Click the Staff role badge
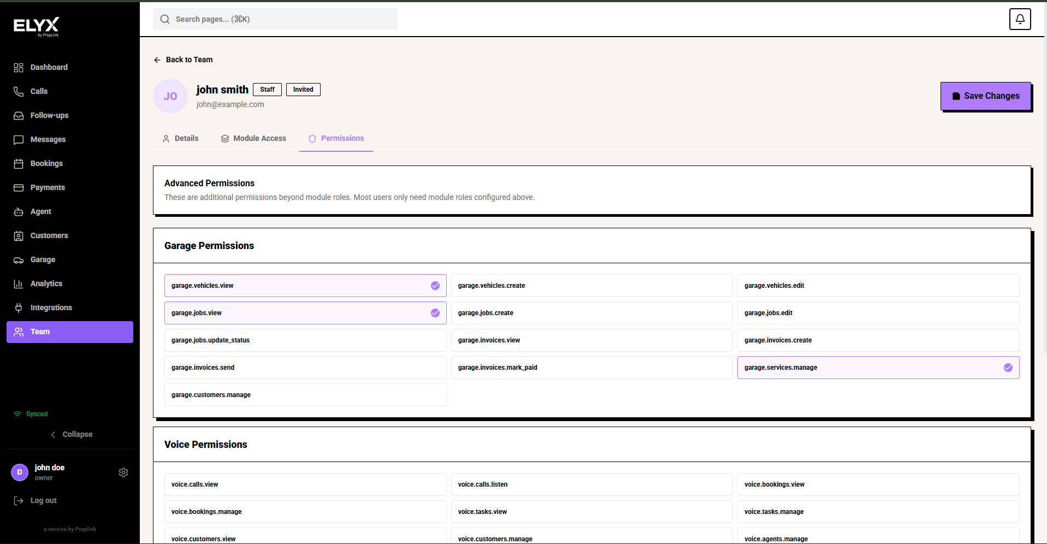 click(267, 90)
